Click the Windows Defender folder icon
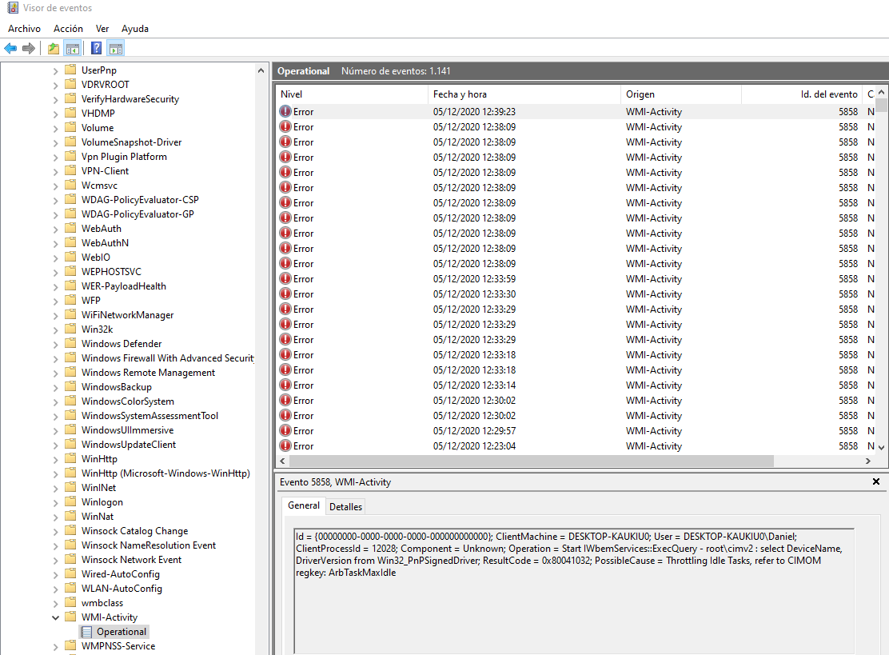The height and width of the screenshot is (655, 889). click(70, 344)
